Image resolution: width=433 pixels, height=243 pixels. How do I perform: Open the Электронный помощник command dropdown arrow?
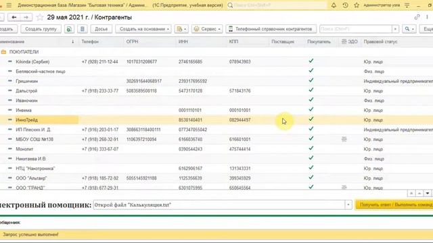[x=348, y=205]
